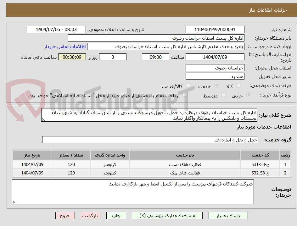Click the response deadline date 1404/07/09
The image size is (297, 226).
point(215,57)
